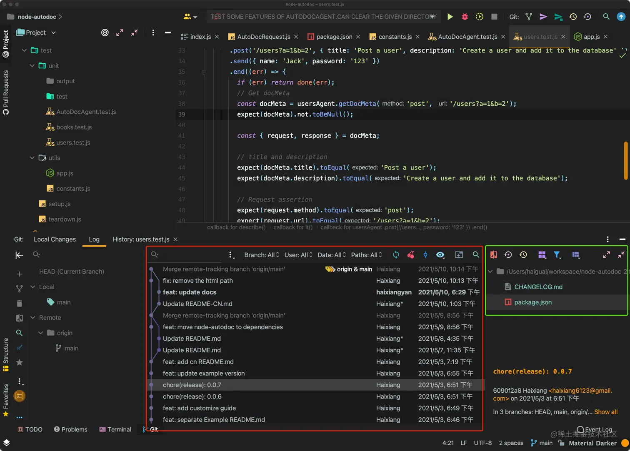
Task: Open Date: All filter dropdown
Action: 332,255
